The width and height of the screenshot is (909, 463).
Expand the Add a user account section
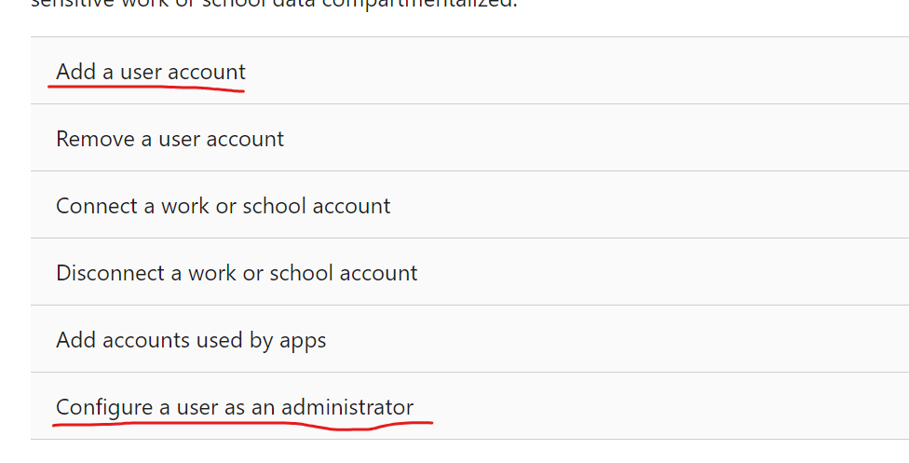coord(469,71)
